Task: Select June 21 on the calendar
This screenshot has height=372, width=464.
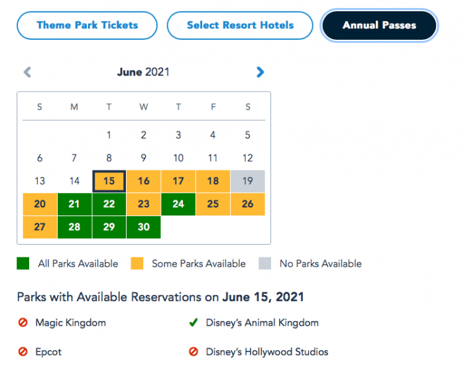Action: click(x=74, y=204)
